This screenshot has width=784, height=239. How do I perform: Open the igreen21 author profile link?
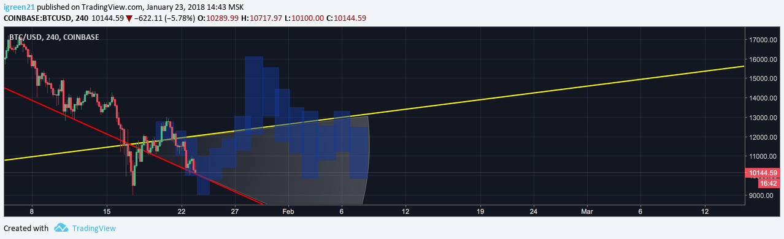pyautogui.click(x=19, y=7)
